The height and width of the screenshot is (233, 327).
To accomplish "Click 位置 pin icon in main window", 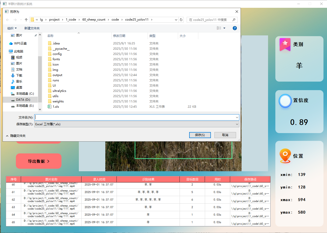I will pos(285,156).
